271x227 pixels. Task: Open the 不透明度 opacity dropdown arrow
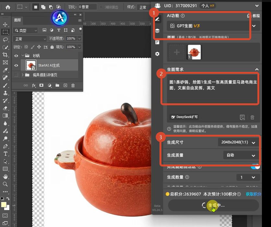click(x=79, y=38)
